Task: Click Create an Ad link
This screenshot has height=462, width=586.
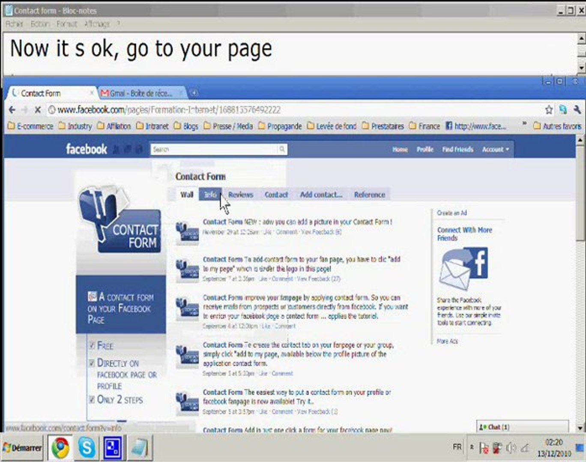Action: pos(451,213)
